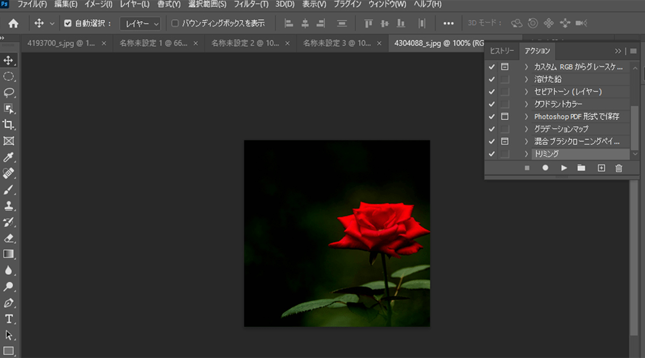This screenshot has height=358, width=645.
Task: Open the レイヤー dropdown in options bar
Action: [x=140, y=23]
